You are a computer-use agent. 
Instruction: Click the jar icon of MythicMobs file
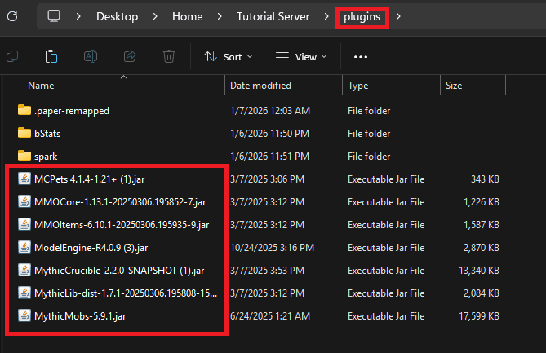pyautogui.click(x=24, y=315)
